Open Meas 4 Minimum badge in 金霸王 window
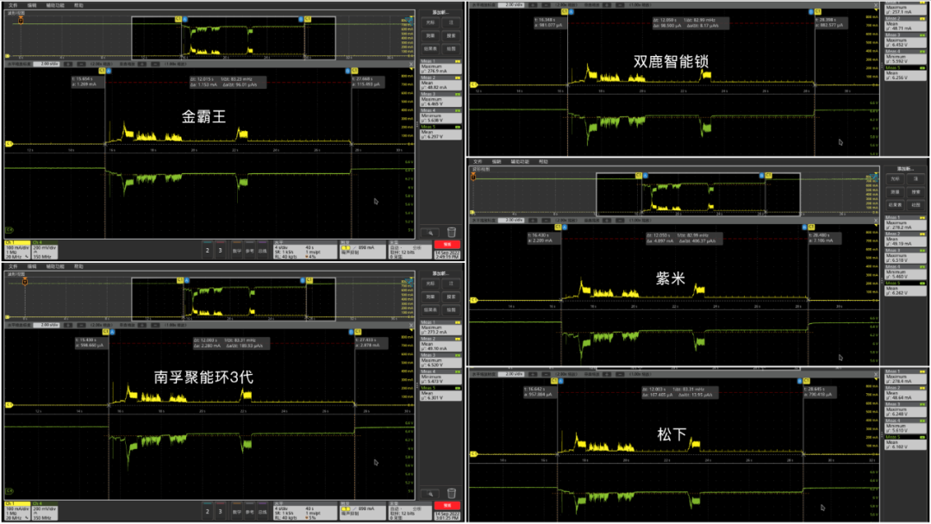The image size is (931, 524). coord(441,115)
